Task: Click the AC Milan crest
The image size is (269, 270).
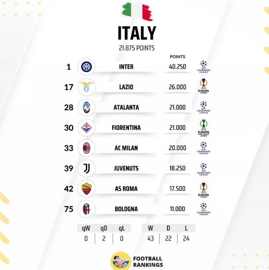Action: [86, 148]
